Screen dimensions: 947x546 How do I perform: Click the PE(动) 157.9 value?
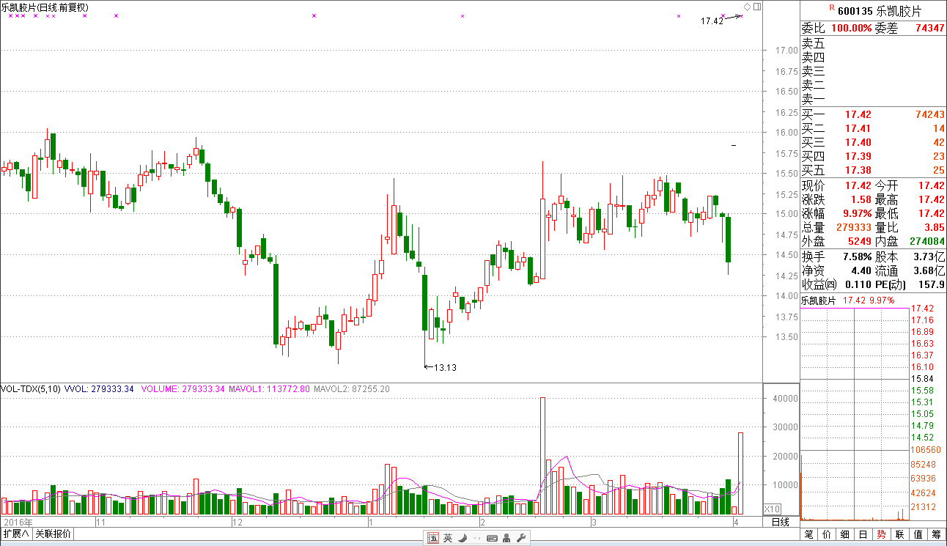tap(932, 284)
